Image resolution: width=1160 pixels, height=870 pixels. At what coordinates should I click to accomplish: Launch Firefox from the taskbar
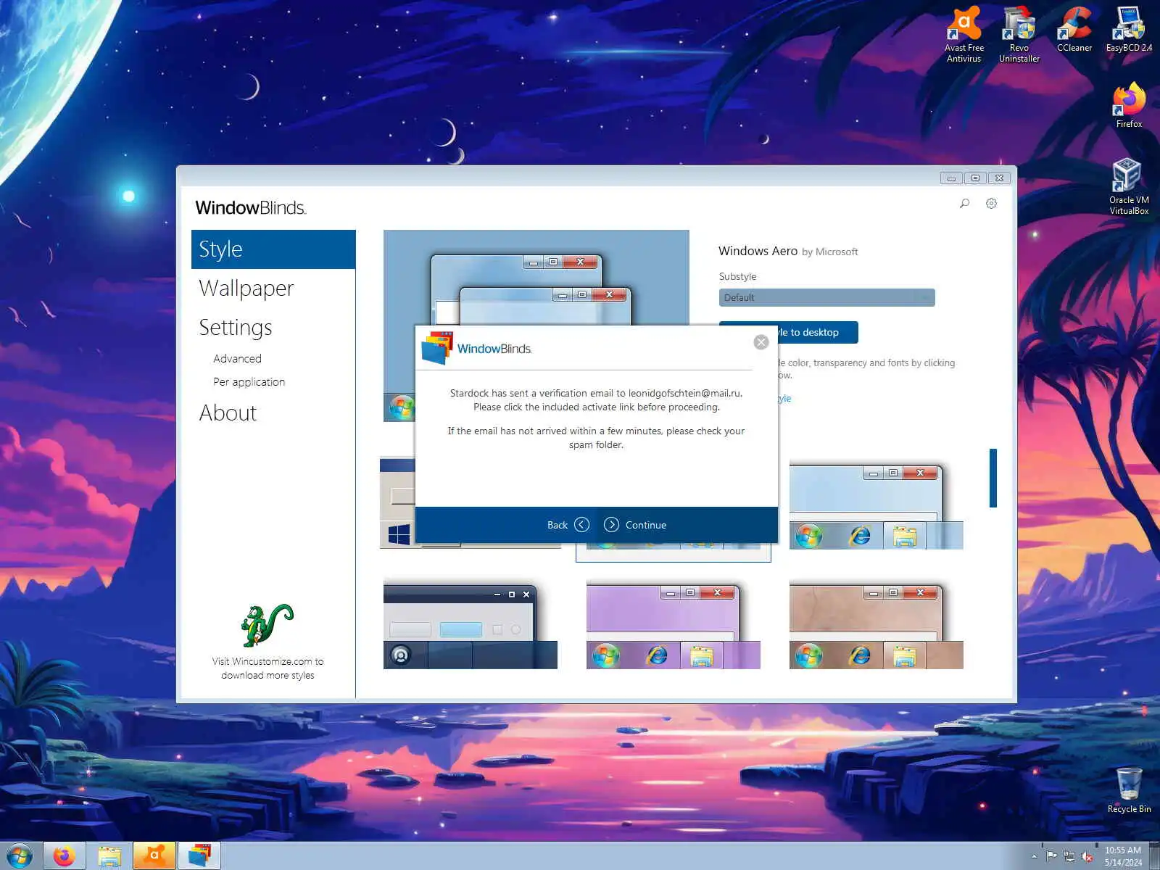coord(65,856)
